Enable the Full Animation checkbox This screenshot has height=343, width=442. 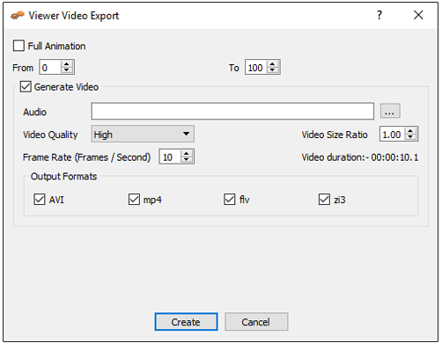click(x=18, y=46)
